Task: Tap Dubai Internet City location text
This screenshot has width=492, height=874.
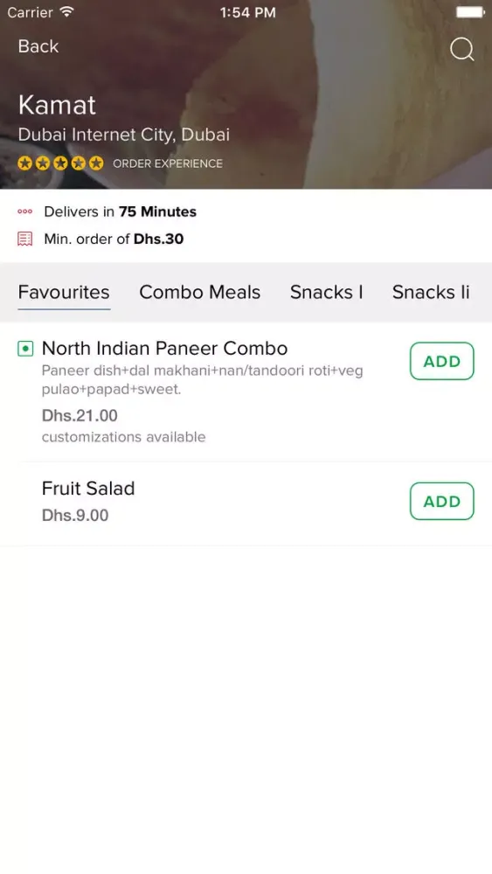Action: (124, 135)
